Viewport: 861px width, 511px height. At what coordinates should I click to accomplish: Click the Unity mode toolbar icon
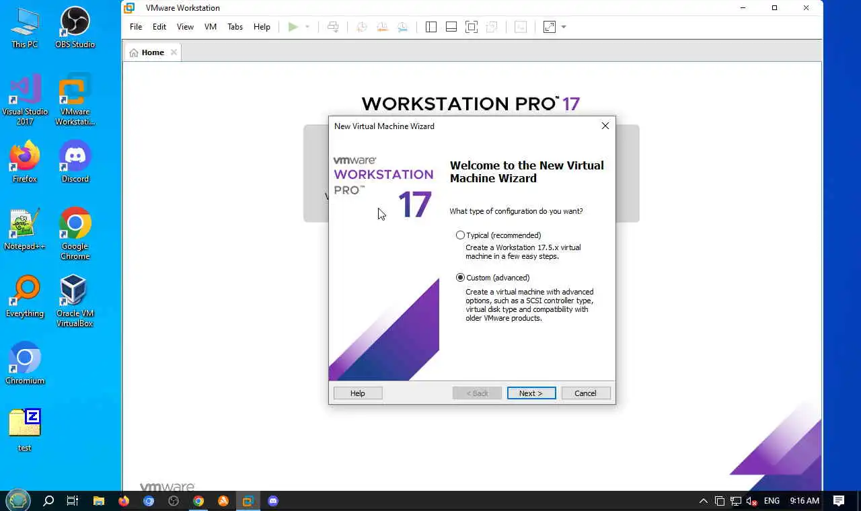click(492, 27)
